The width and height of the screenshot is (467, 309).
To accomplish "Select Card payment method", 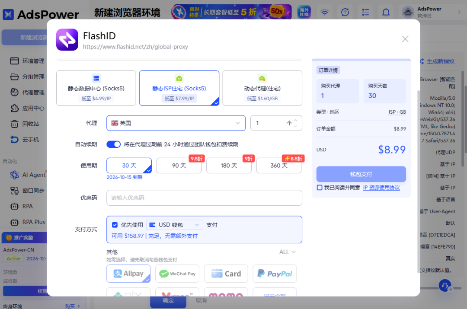I will click(226, 274).
